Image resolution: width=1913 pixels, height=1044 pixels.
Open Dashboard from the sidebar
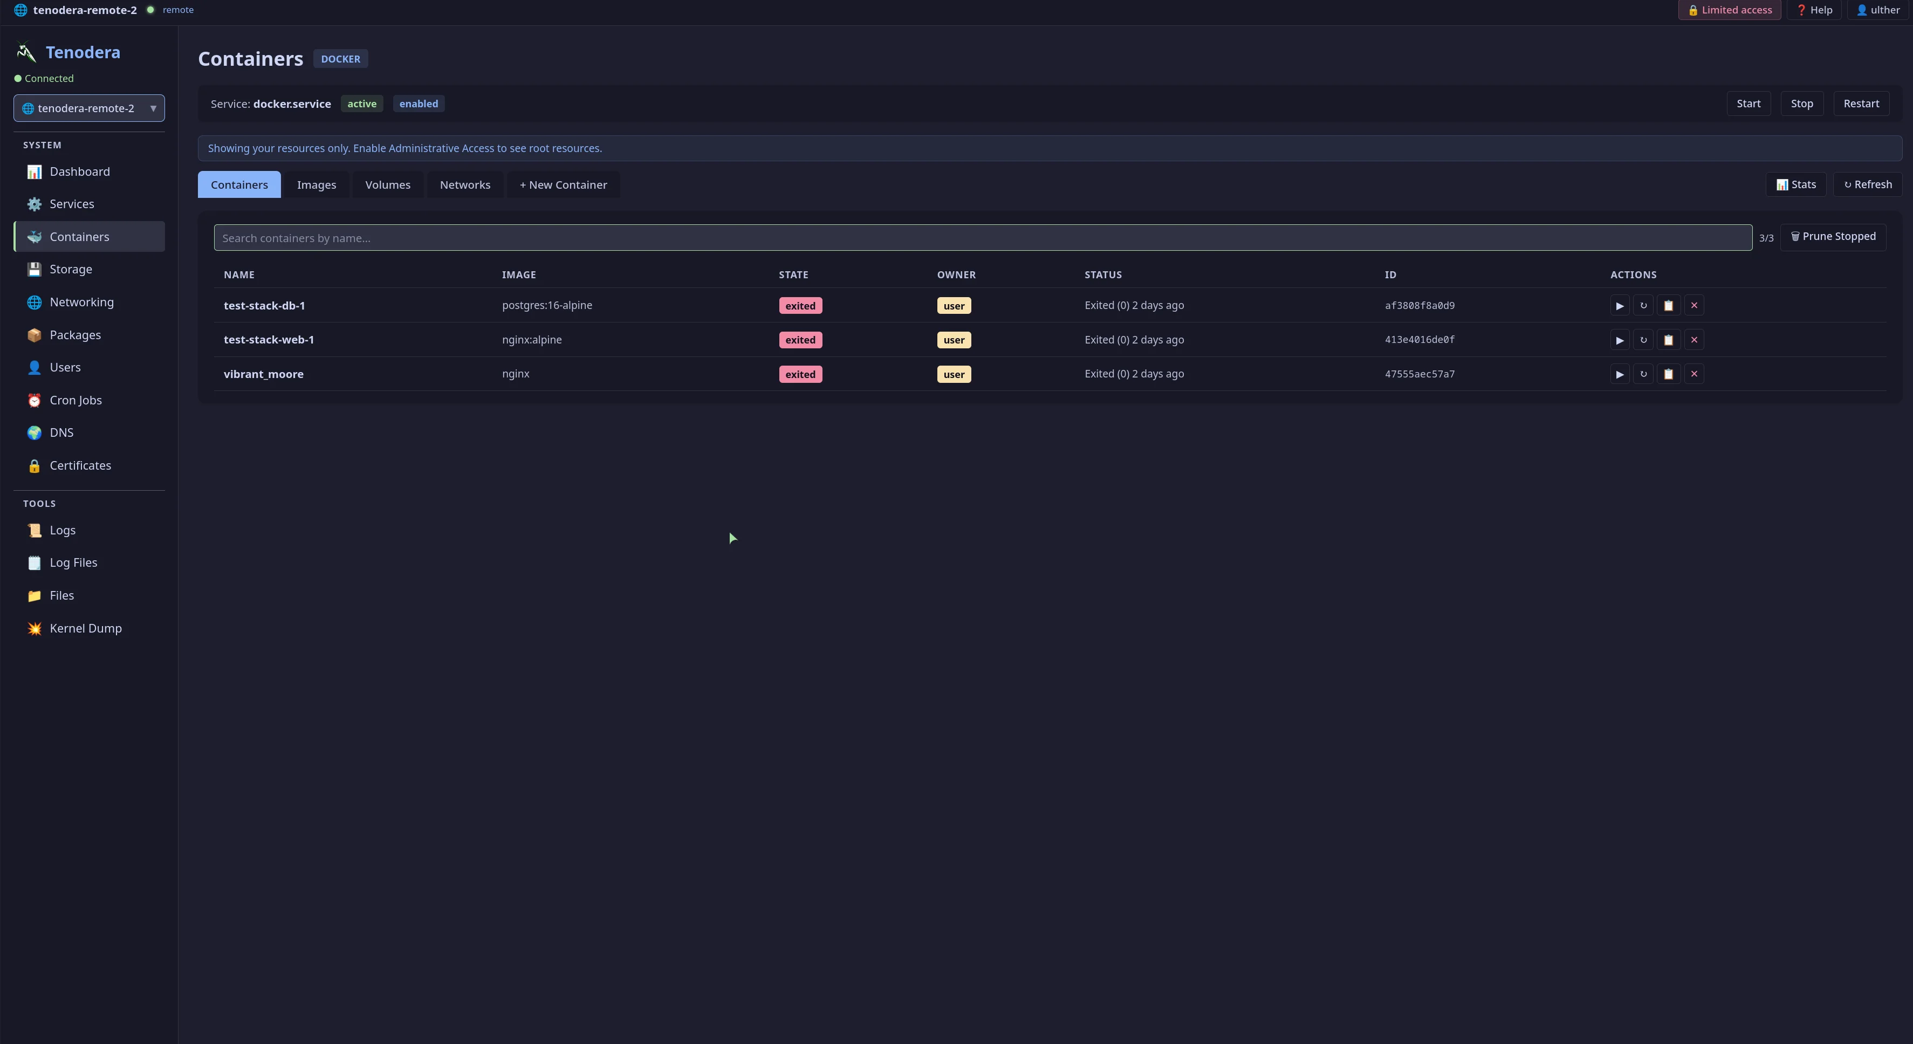pyautogui.click(x=89, y=171)
